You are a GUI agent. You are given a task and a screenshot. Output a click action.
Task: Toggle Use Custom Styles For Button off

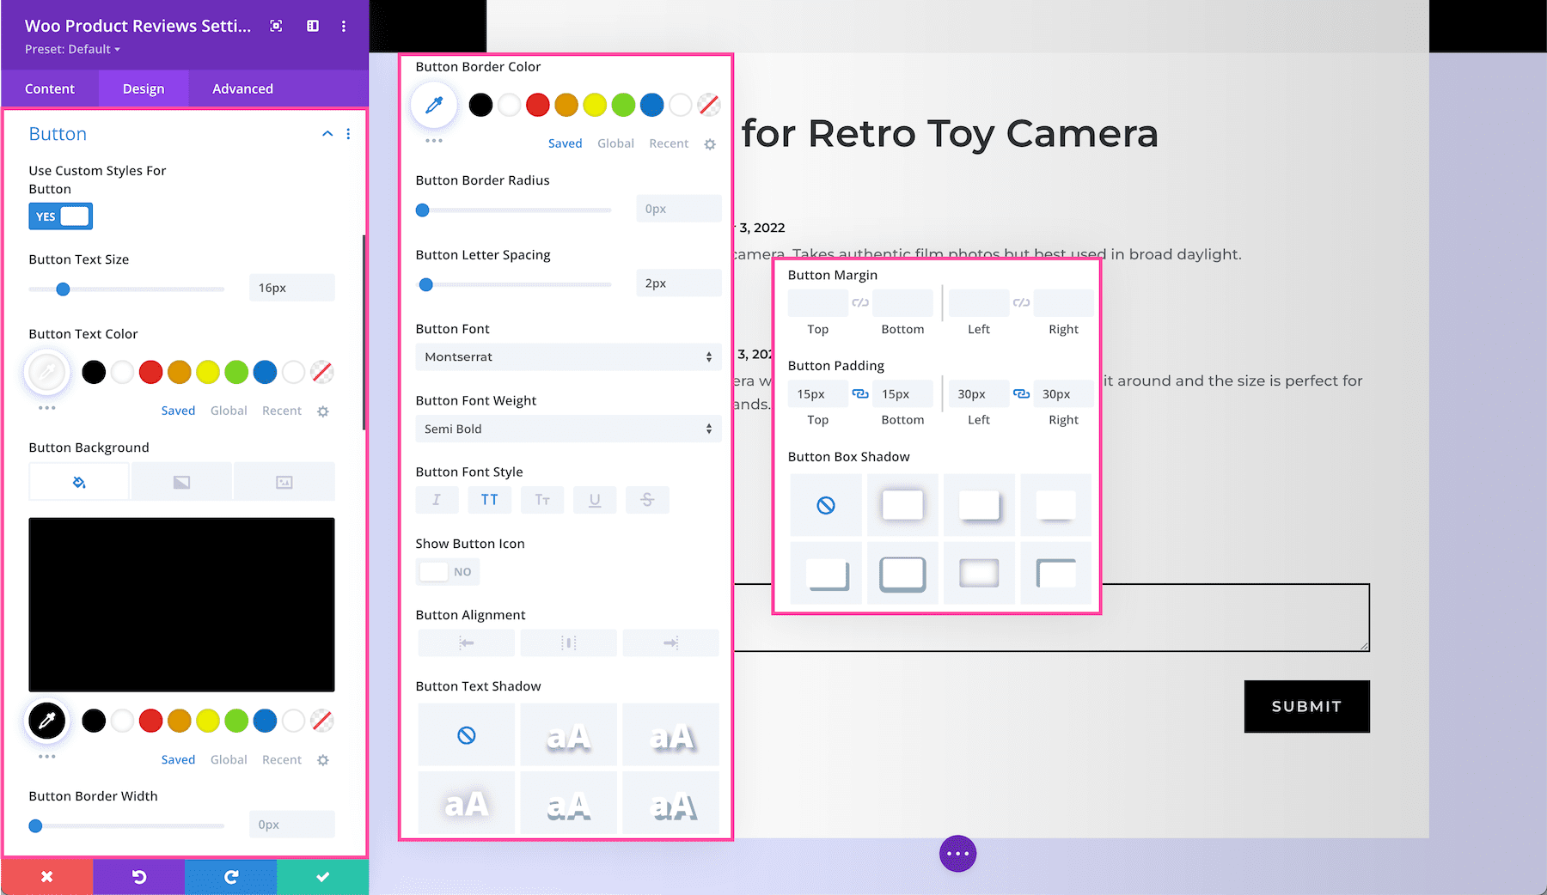(60, 216)
